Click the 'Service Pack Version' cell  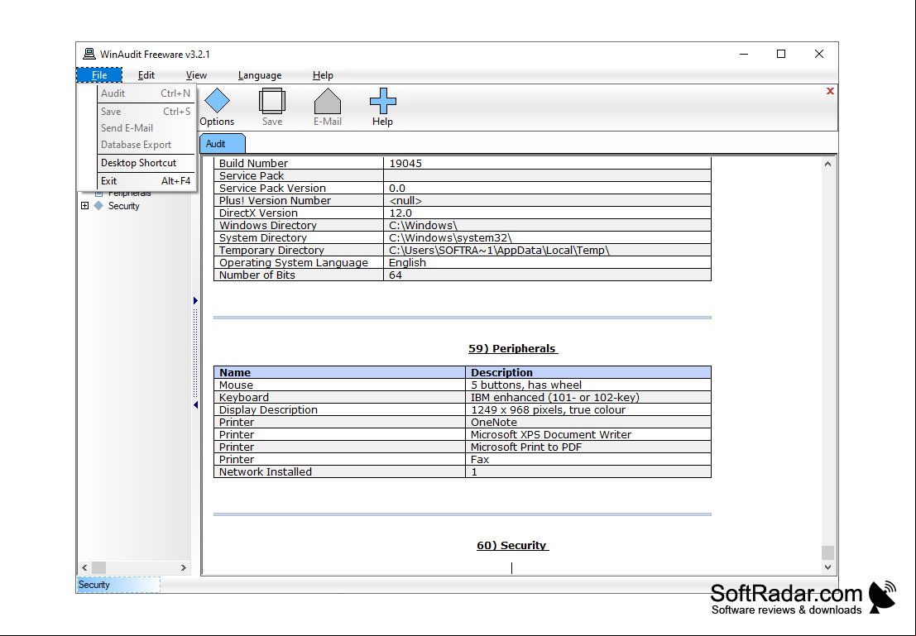click(299, 188)
